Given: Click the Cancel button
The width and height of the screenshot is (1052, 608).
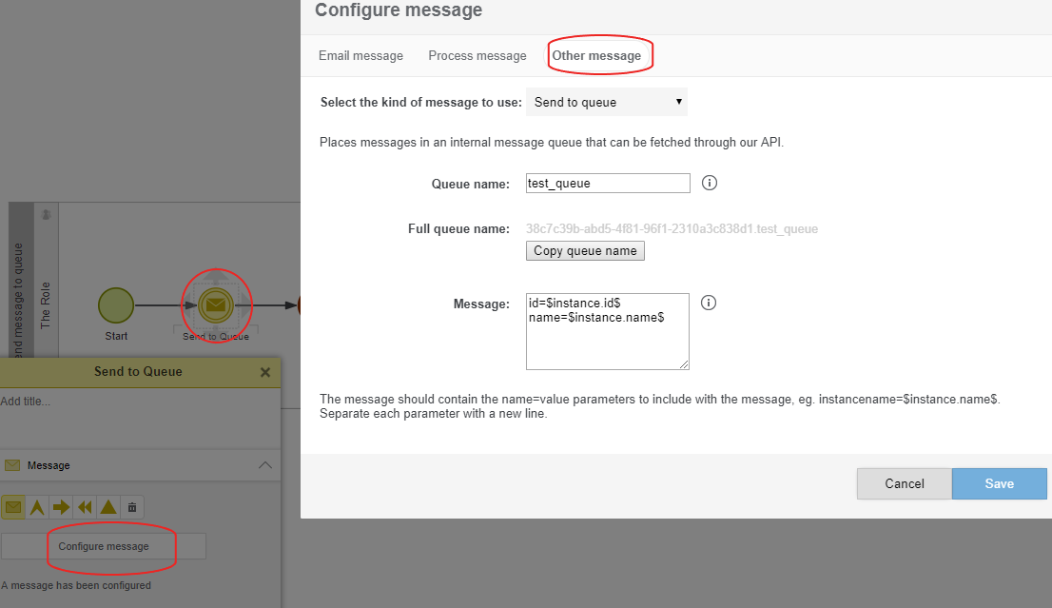Looking at the screenshot, I should tap(904, 483).
